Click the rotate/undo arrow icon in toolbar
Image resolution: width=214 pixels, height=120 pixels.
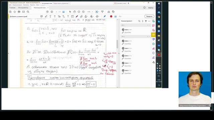113,12
